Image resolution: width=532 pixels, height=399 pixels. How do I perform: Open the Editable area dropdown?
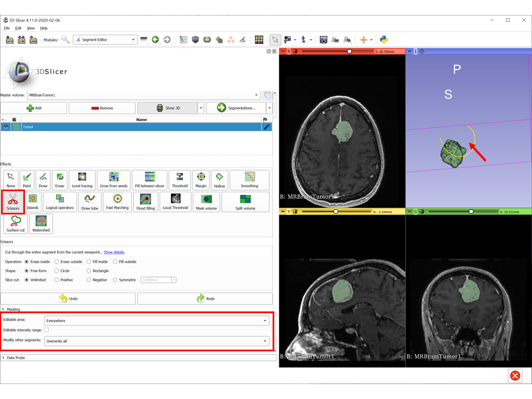pyautogui.click(x=157, y=321)
